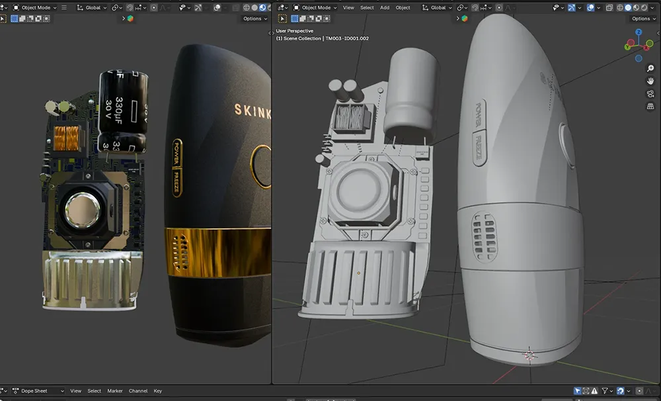The width and height of the screenshot is (661, 401).
Task: Expand Options dropdown in right viewport
Action: (644, 19)
